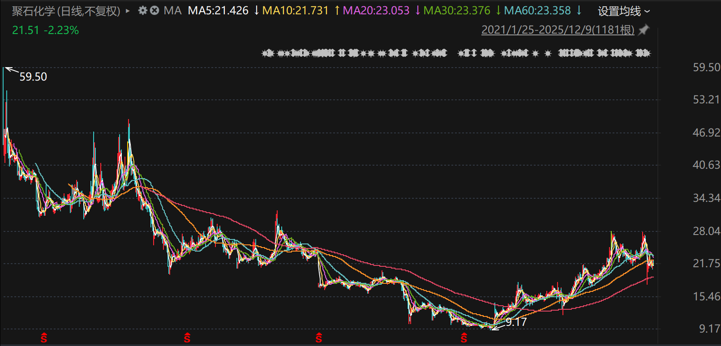Select the yellow MA10:21.731 legend value
Screen dimensions: 721x346
tap(296, 10)
